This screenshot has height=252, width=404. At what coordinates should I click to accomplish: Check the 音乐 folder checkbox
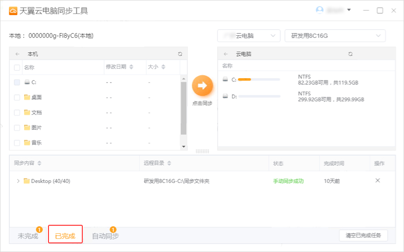(x=17, y=143)
